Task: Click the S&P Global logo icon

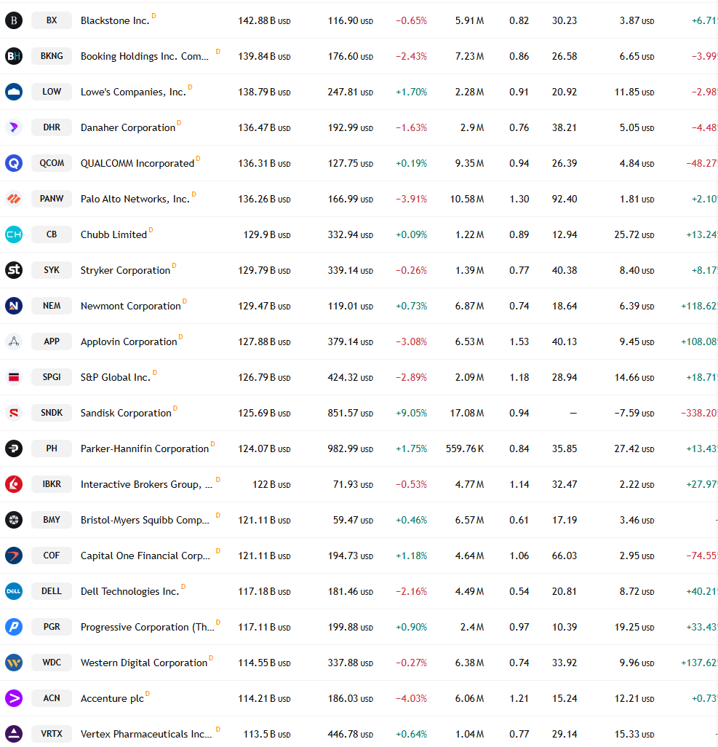Action: click(x=14, y=377)
